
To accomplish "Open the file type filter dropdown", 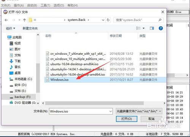I will click(x=139, y=111).
